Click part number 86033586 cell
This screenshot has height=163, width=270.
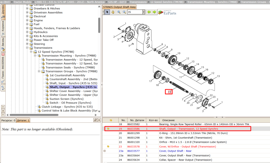[x=133, y=129]
